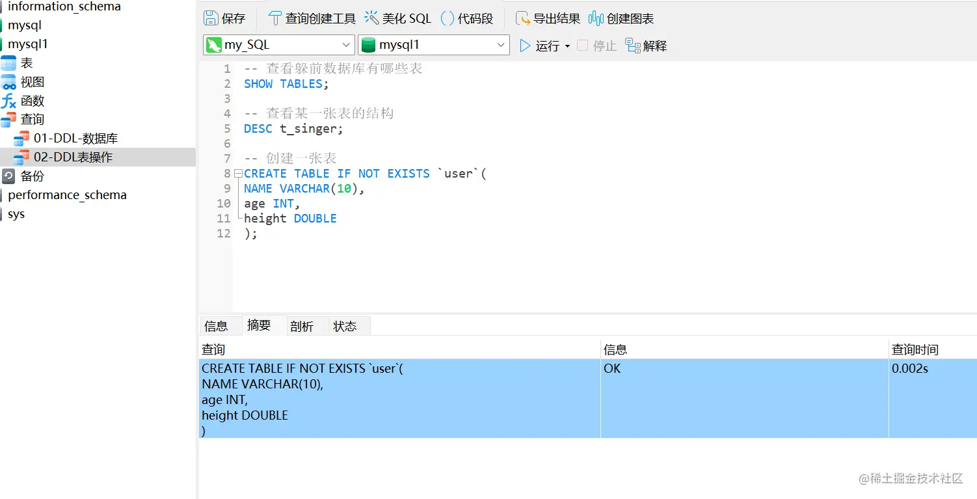The height and width of the screenshot is (499, 977).
Task: Click the 查询时间 column header
Action: click(x=933, y=349)
